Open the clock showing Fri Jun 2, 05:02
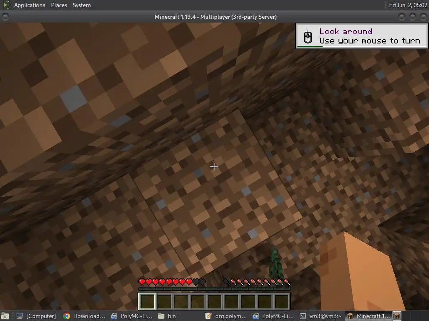The width and height of the screenshot is (429, 321). 408,5
